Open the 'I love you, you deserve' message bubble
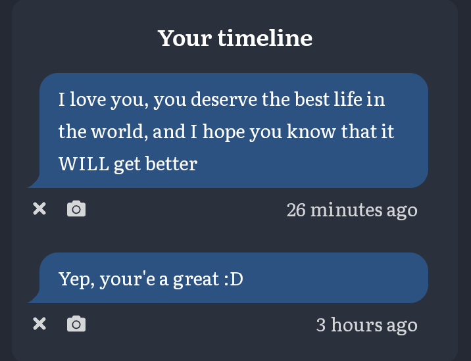 click(234, 130)
